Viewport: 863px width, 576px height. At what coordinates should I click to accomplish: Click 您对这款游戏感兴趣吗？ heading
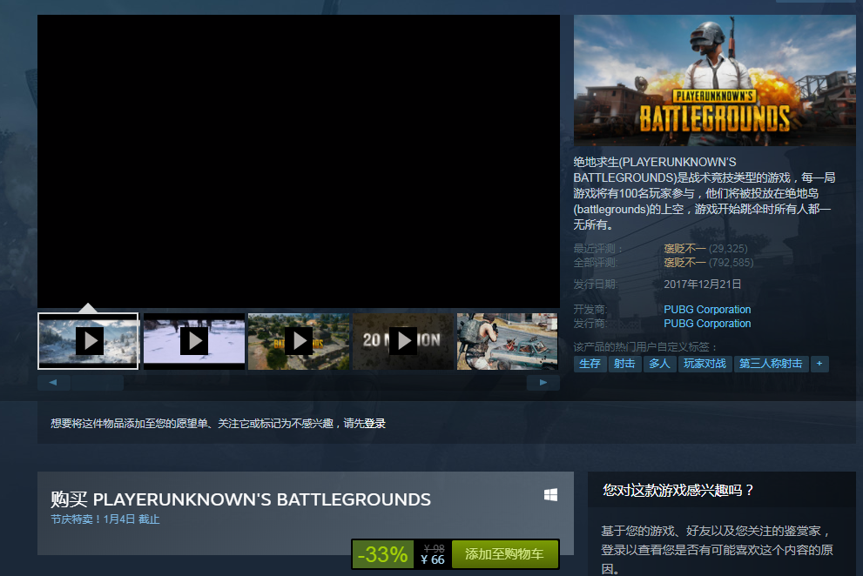[678, 490]
